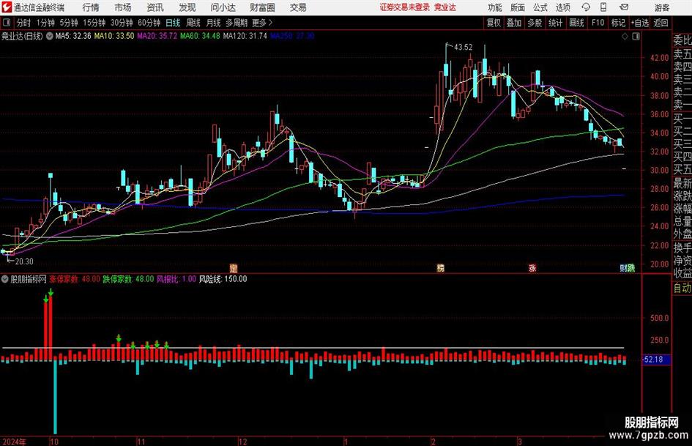Expand the 股朋指标网 sub-indicator dropdown arrow

(x=5, y=279)
